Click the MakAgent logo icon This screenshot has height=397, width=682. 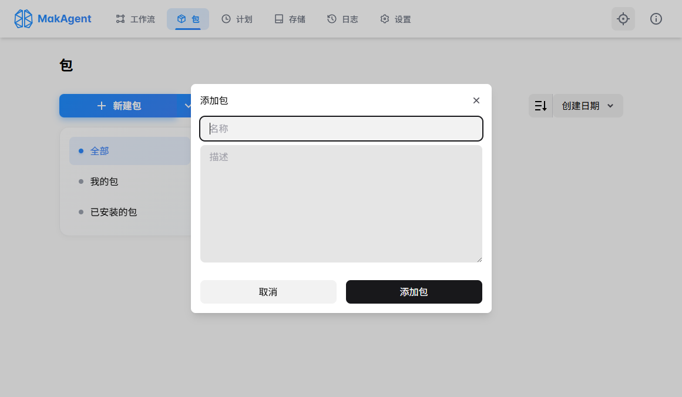click(x=23, y=19)
